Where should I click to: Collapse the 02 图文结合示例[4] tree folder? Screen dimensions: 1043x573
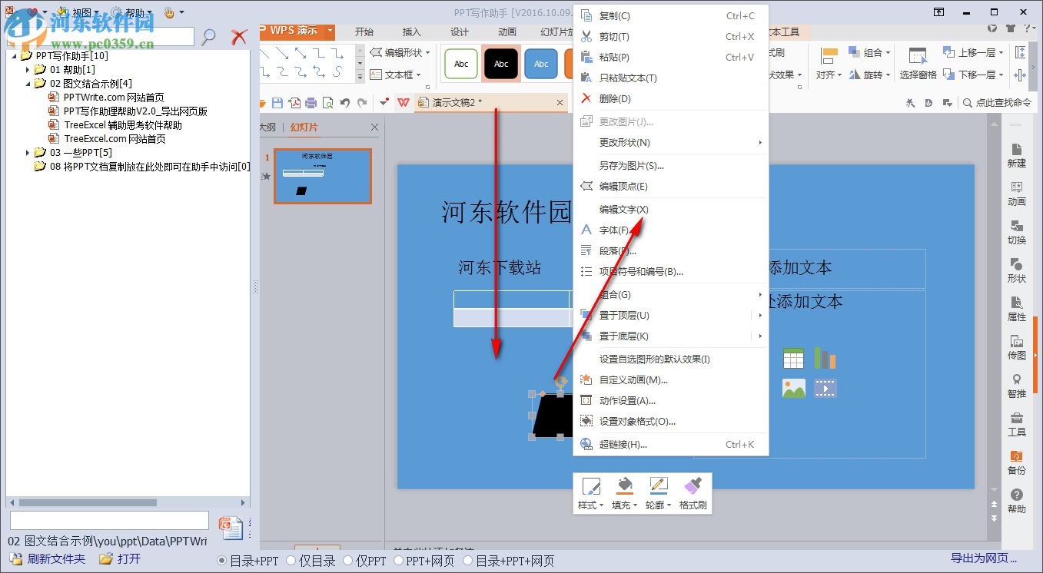tap(28, 84)
